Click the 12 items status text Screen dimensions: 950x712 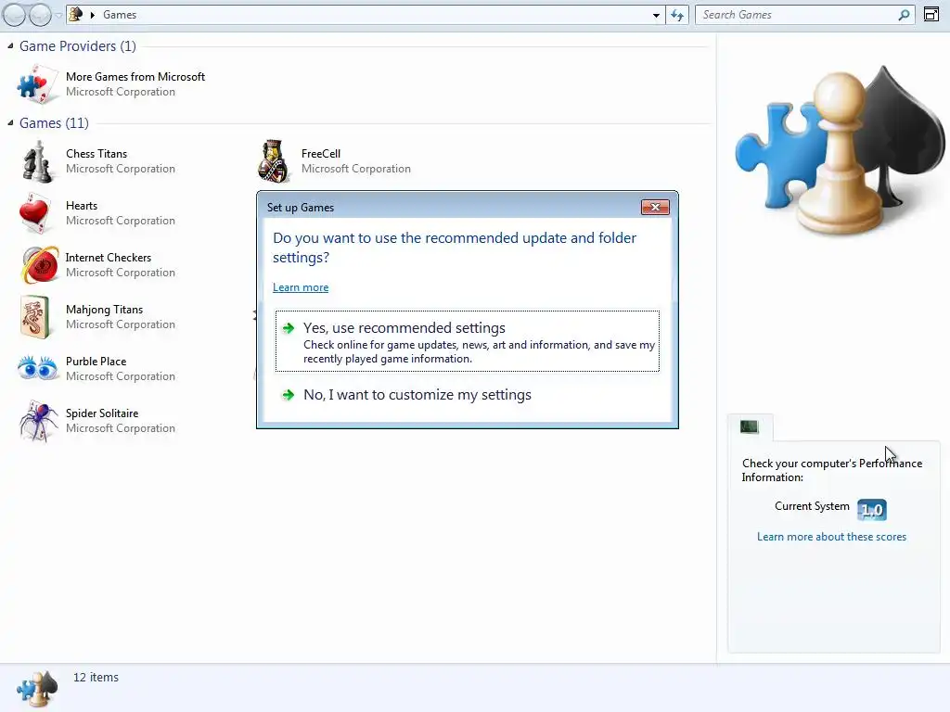96,678
